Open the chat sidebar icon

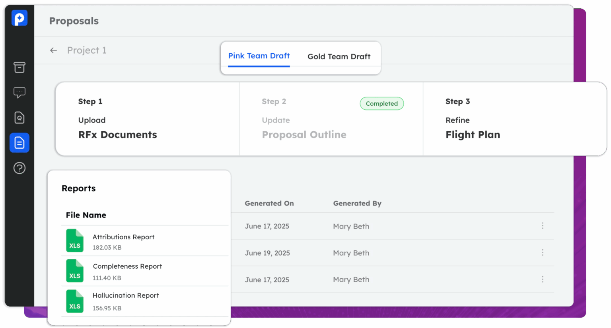(x=19, y=92)
